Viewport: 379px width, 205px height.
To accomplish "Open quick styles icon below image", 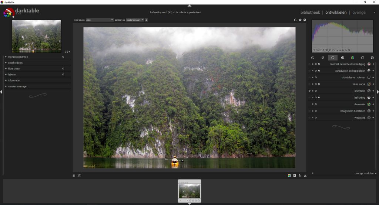I will click(x=79, y=175).
